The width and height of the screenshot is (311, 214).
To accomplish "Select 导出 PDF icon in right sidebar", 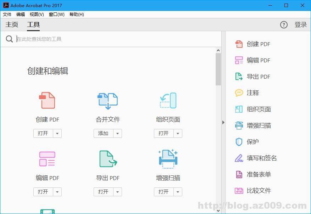I will pos(239,77).
